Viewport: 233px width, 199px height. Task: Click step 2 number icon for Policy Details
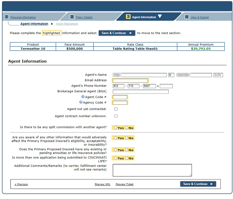(x=72, y=17)
